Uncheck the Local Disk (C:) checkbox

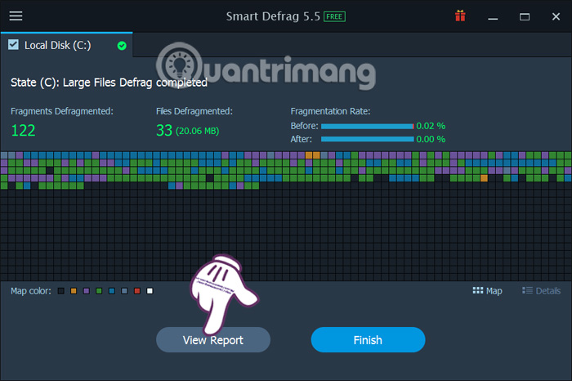[14, 45]
